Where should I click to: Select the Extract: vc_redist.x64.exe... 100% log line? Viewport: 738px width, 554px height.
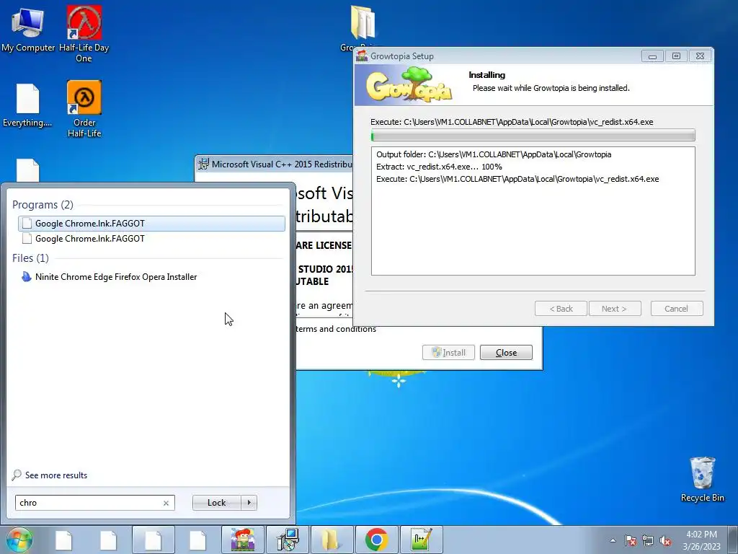coord(439,167)
